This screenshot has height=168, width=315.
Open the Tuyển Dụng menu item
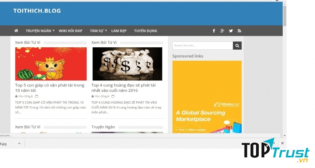[x=145, y=31]
